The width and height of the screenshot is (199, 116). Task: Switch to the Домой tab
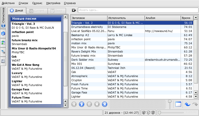[x=17, y=10]
